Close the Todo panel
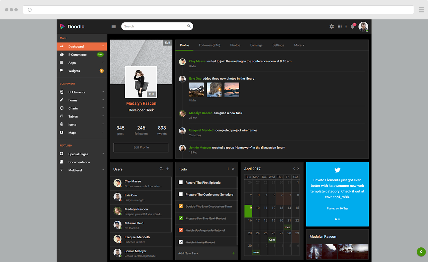This screenshot has height=262, width=428. tap(233, 169)
